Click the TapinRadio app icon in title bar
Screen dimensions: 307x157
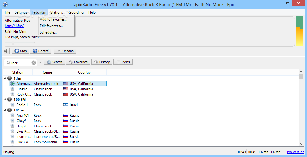point(5,4)
